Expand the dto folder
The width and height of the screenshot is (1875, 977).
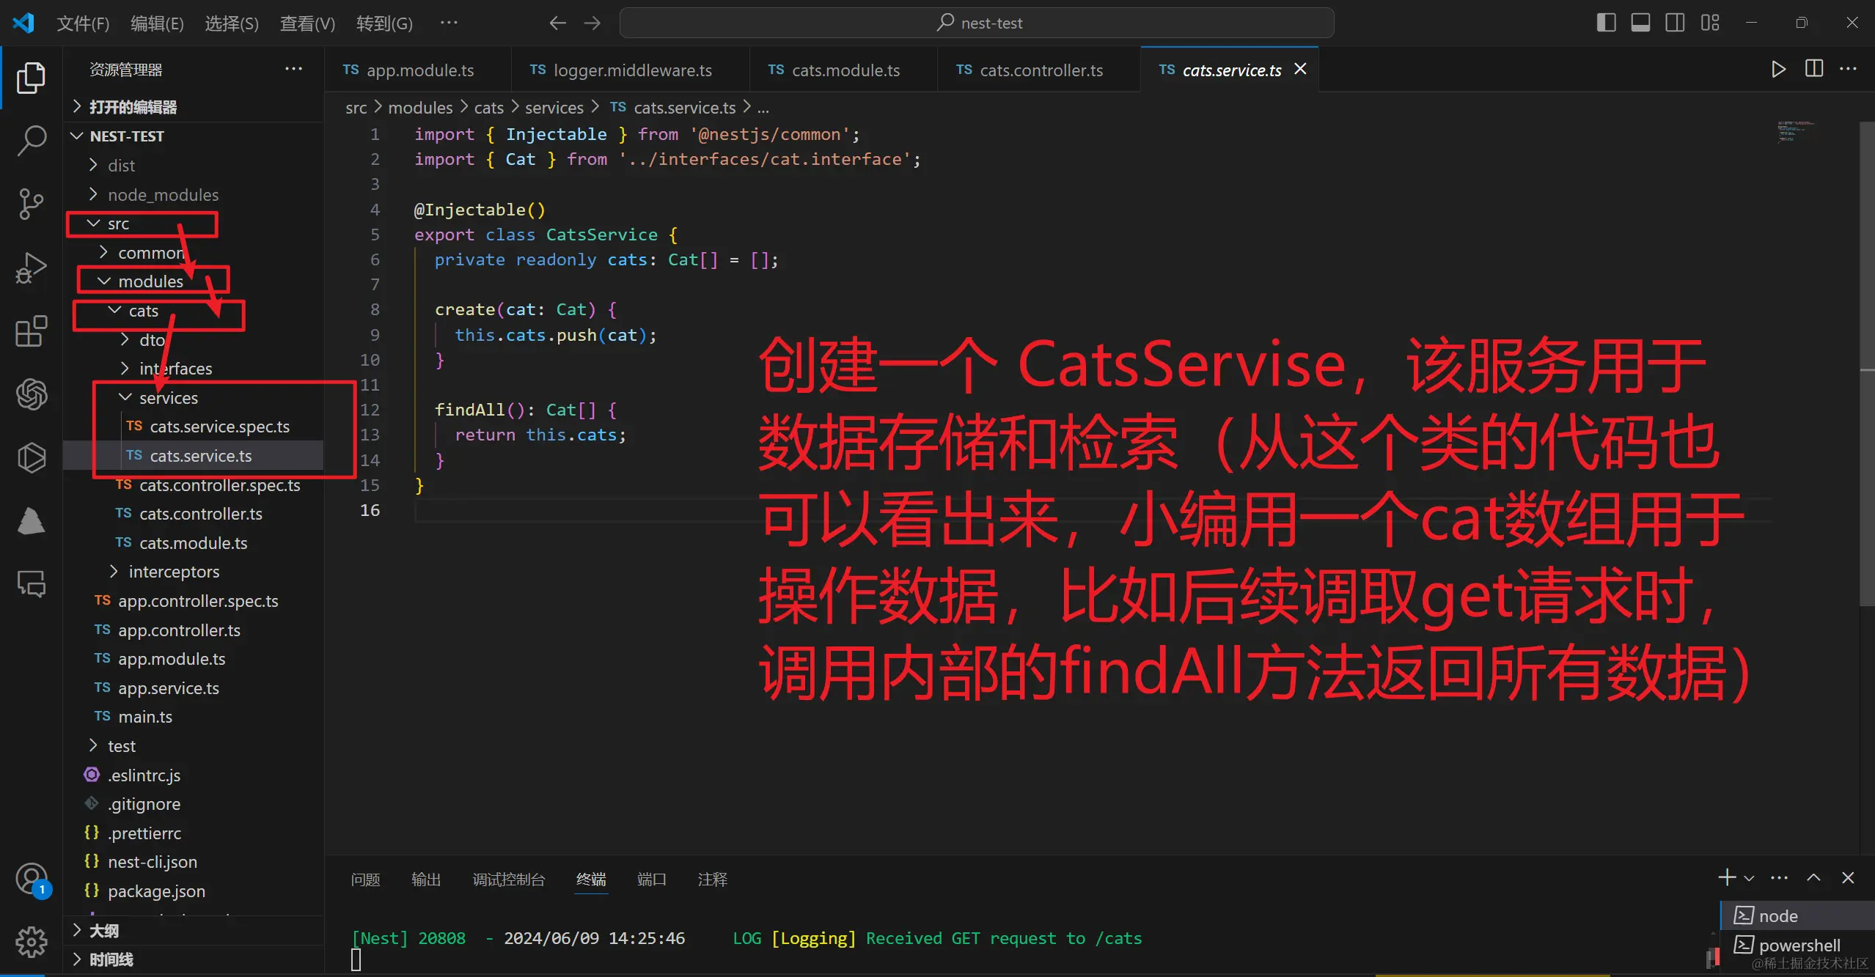point(194,339)
